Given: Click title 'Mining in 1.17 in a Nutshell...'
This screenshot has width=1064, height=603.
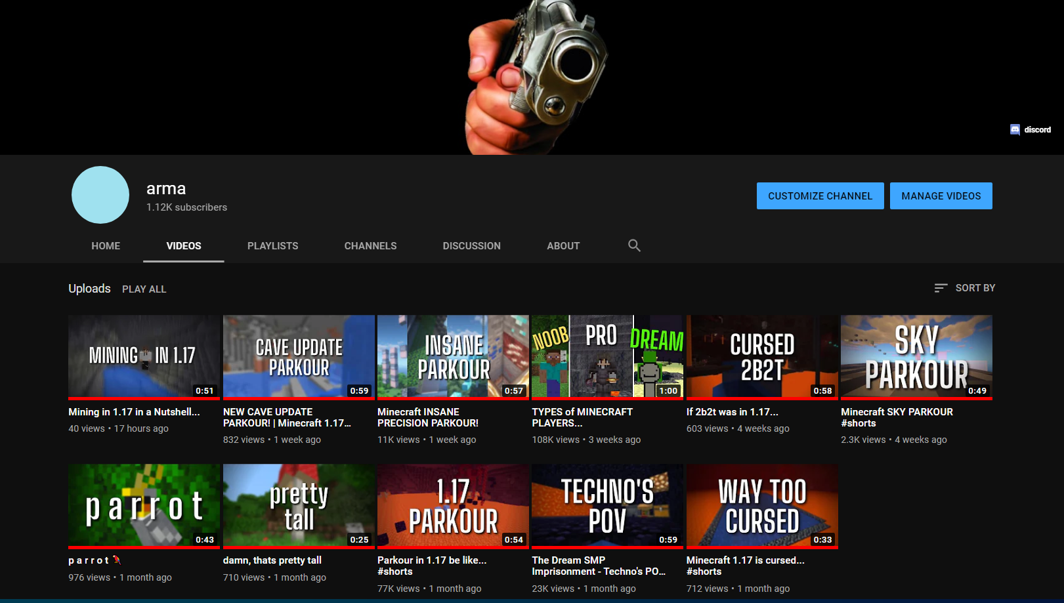Looking at the screenshot, I should (134, 412).
